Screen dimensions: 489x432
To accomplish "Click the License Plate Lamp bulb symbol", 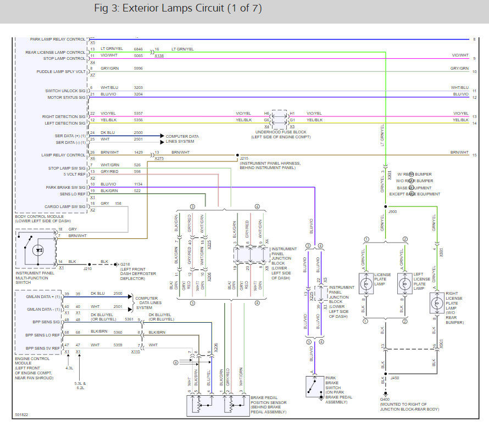I will click(x=366, y=284).
